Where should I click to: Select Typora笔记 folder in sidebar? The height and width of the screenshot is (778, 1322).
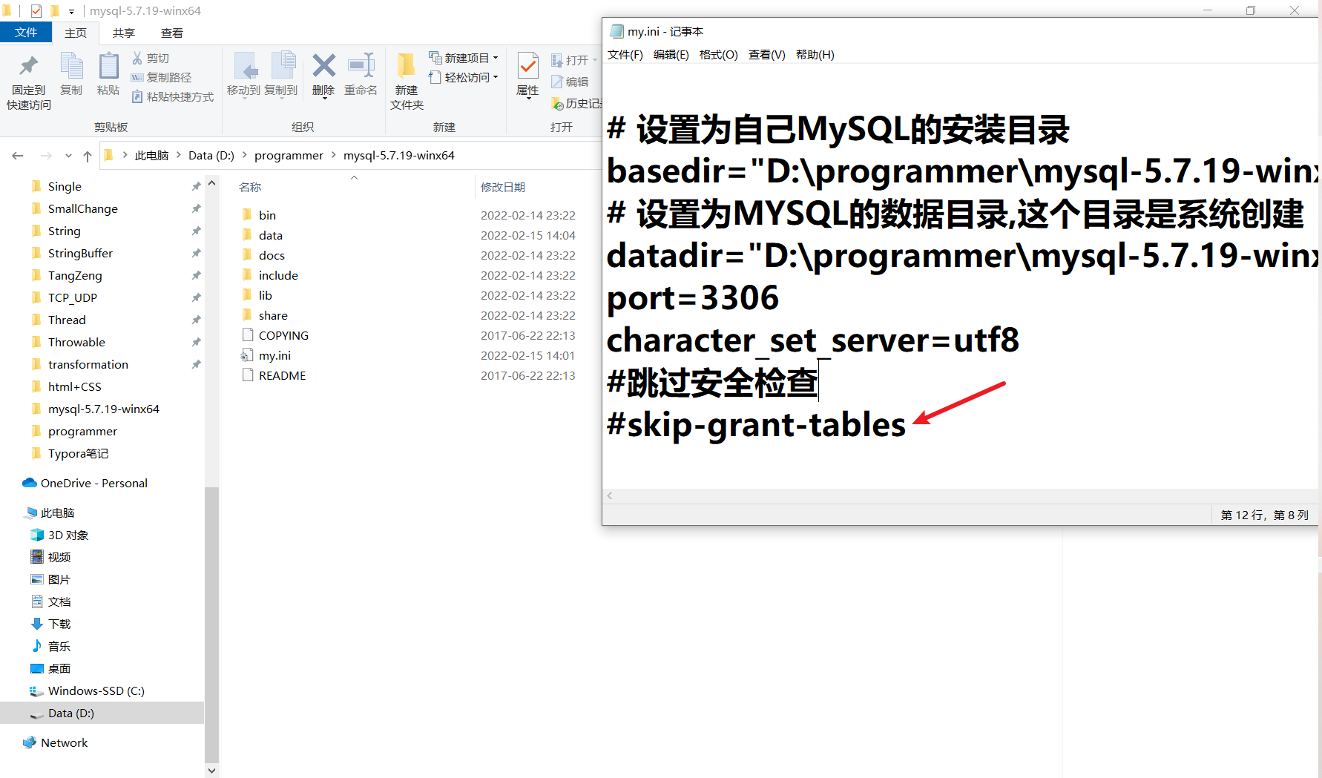coord(78,453)
